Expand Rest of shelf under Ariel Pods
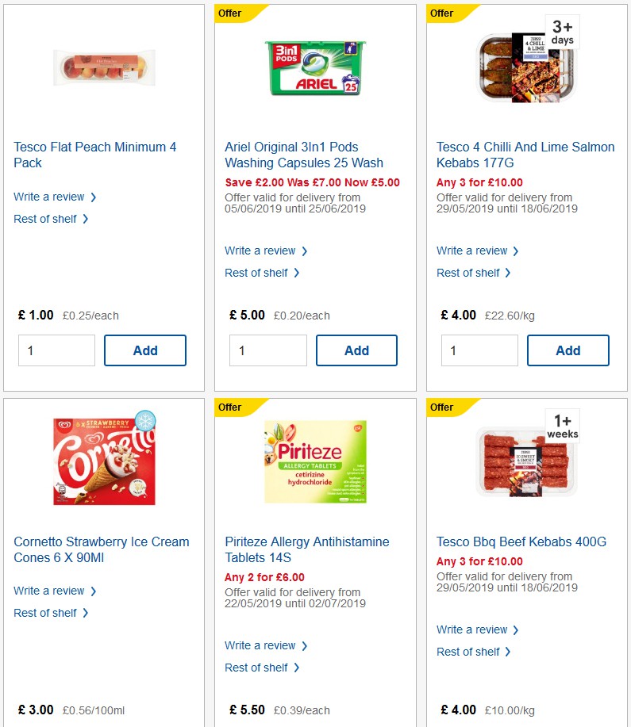Viewport: 631px width, 727px height. pyautogui.click(x=258, y=273)
